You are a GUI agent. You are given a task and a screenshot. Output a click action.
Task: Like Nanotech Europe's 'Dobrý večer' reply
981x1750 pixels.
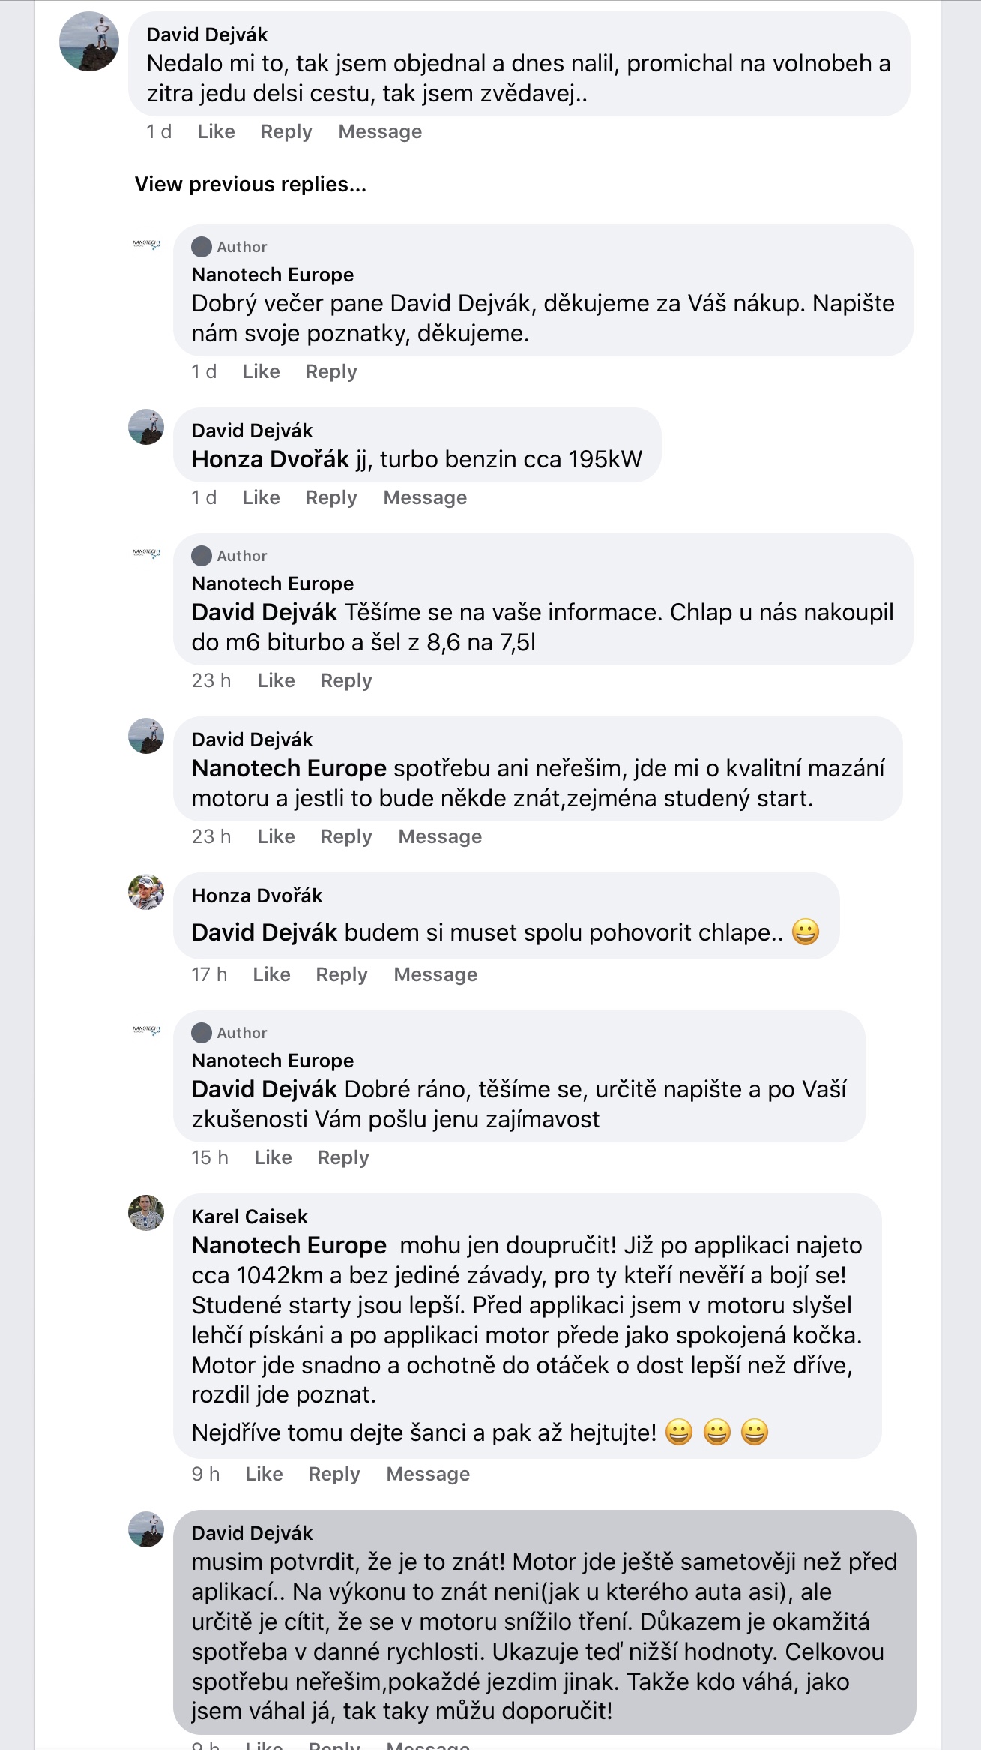point(261,371)
